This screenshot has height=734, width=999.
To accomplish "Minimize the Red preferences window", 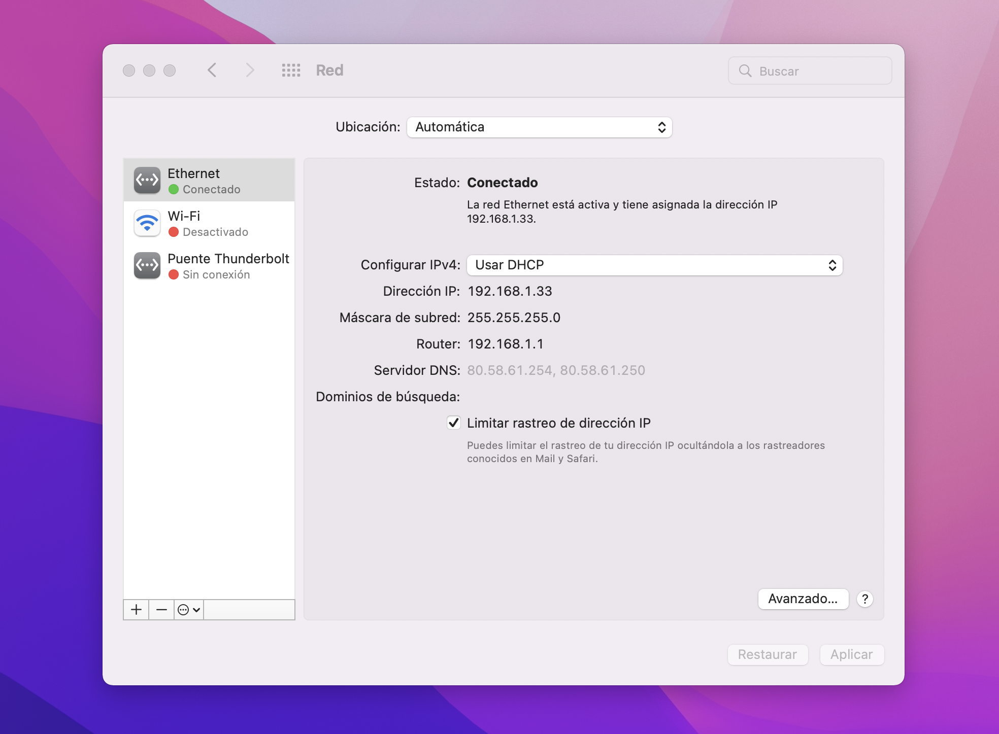I will coord(149,71).
